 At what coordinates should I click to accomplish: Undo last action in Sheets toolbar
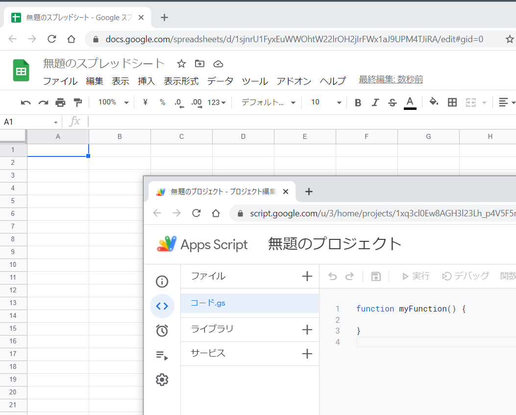pos(25,103)
